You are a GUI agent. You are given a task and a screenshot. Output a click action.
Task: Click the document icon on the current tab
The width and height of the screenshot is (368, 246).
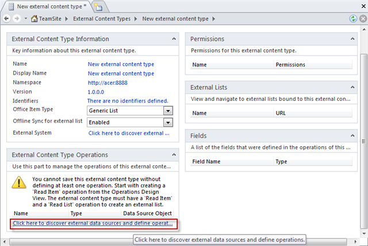(x=8, y=6)
